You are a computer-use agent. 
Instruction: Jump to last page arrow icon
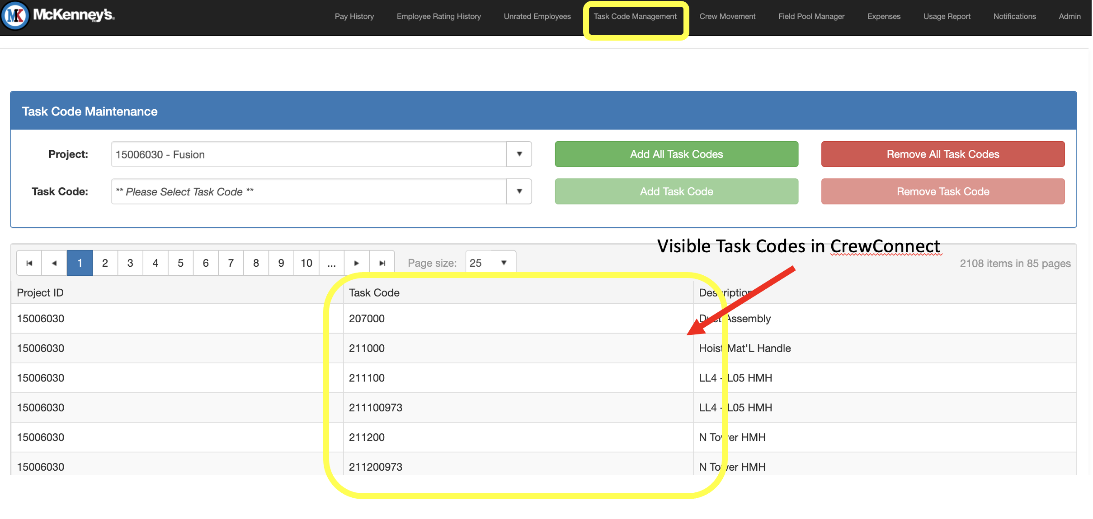click(382, 263)
